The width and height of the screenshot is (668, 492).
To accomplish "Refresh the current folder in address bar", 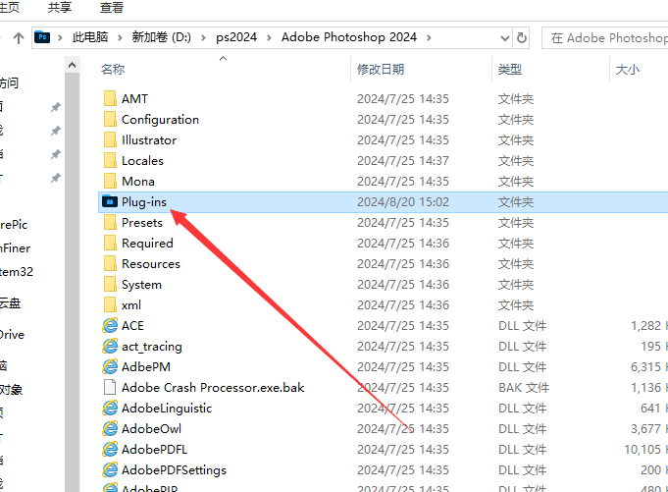I will coord(521,37).
